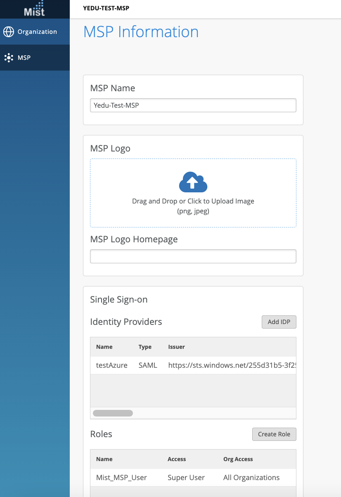This screenshot has width=341, height=497.
Task: Click the MSP cluster icon
Action: [x=9, y=58]
